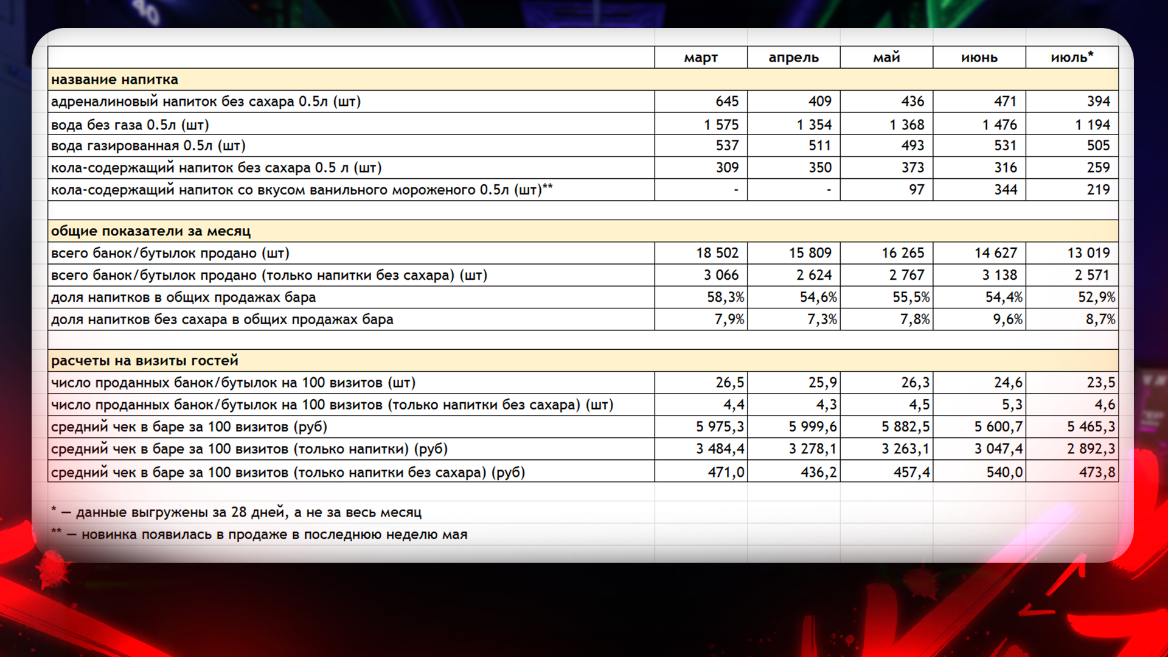This screenshot has width=1168, height=657.
Task: Select the cell with value 26,5
Action: pyautogui.click(x=701, y=383)
